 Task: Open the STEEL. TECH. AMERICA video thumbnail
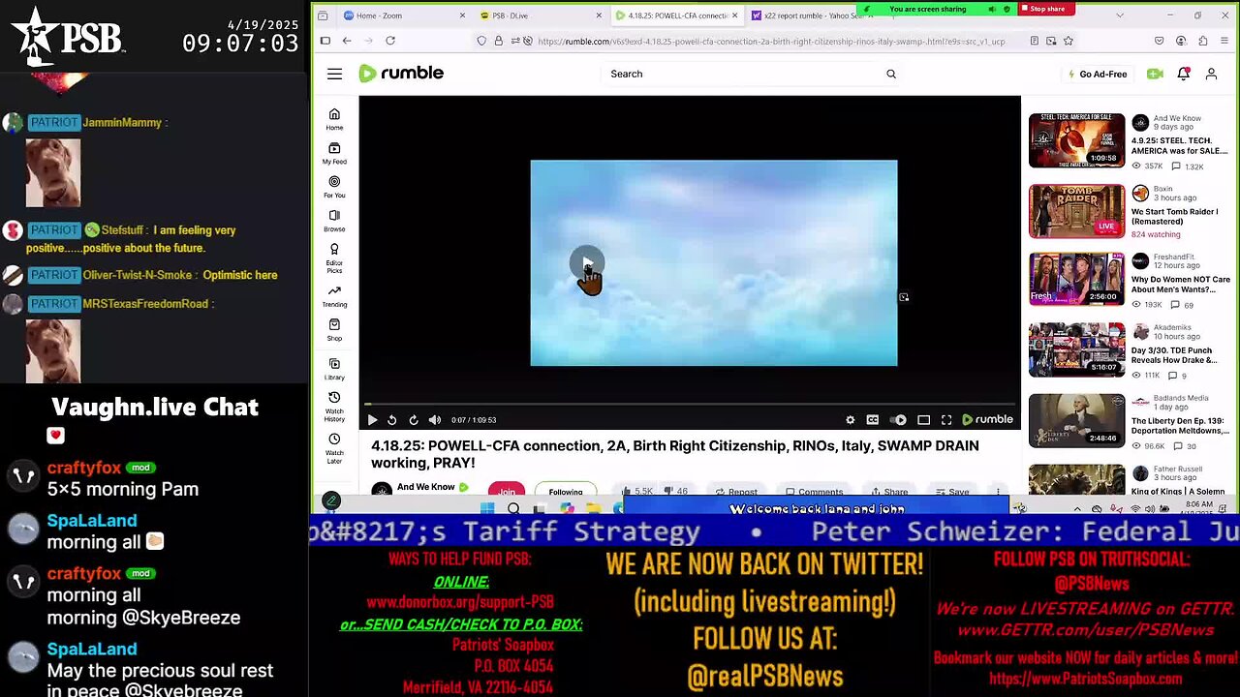(1076, 140)
